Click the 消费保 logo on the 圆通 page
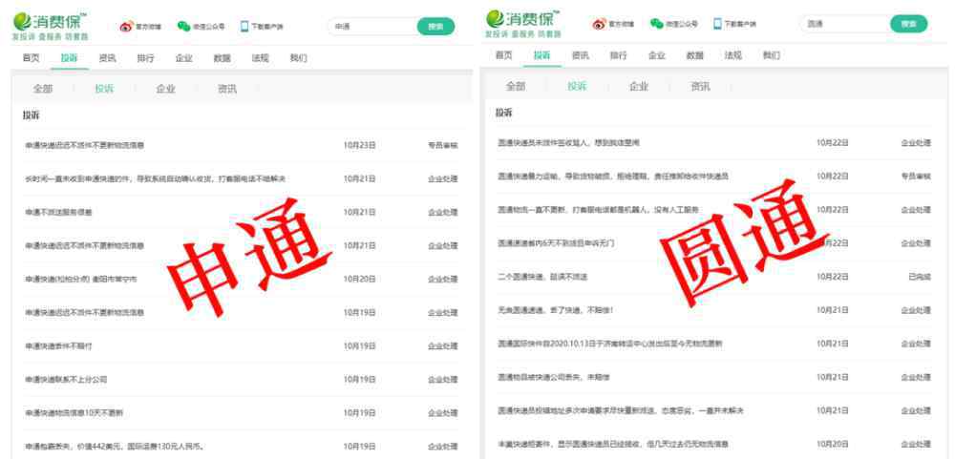The width and height of the screenshot is (955, 459). (x=522, y=24)
